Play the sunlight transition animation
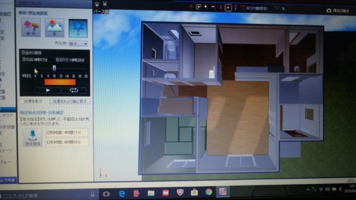Screen dimensions: 356x200 pos(48,90)
